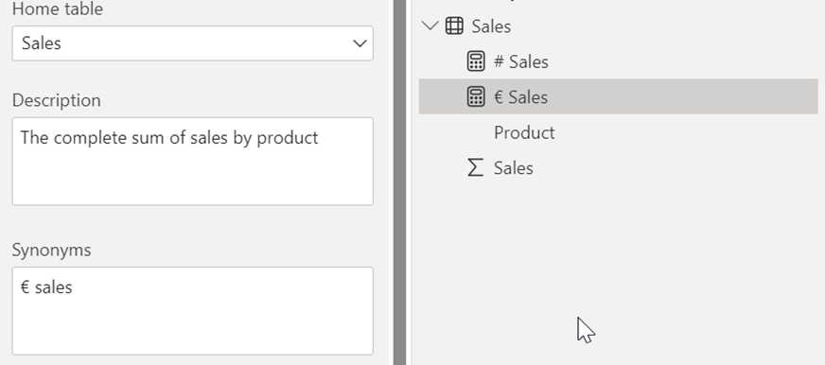Click the calculator icon beside € Sales
This screenshot has width=825, height=365.
(x=476, y=96)
